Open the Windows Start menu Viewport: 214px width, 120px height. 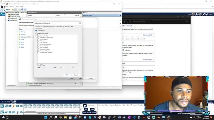click(46, 117)
